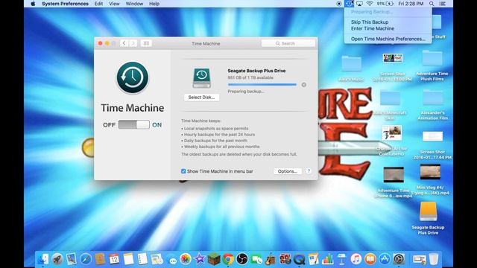Open the Window menu
Image resolution: width=477 pixels, height=268 pixels.
click(134, 4)
